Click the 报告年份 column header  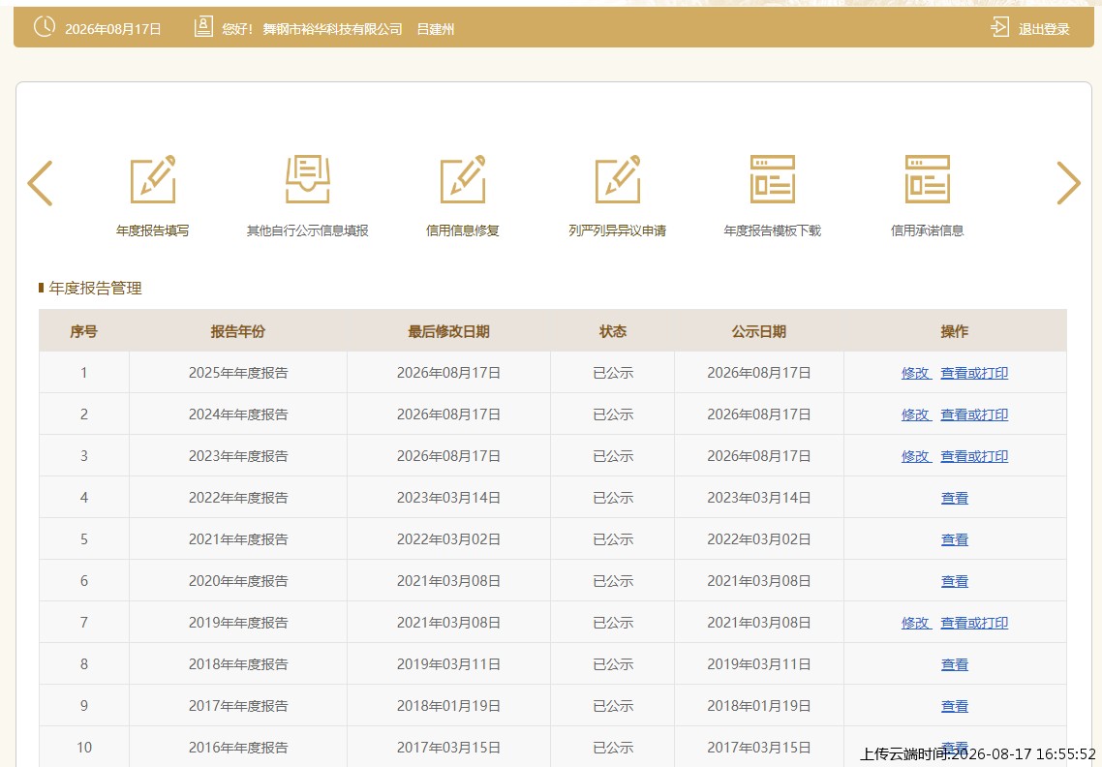coord(237,331)
